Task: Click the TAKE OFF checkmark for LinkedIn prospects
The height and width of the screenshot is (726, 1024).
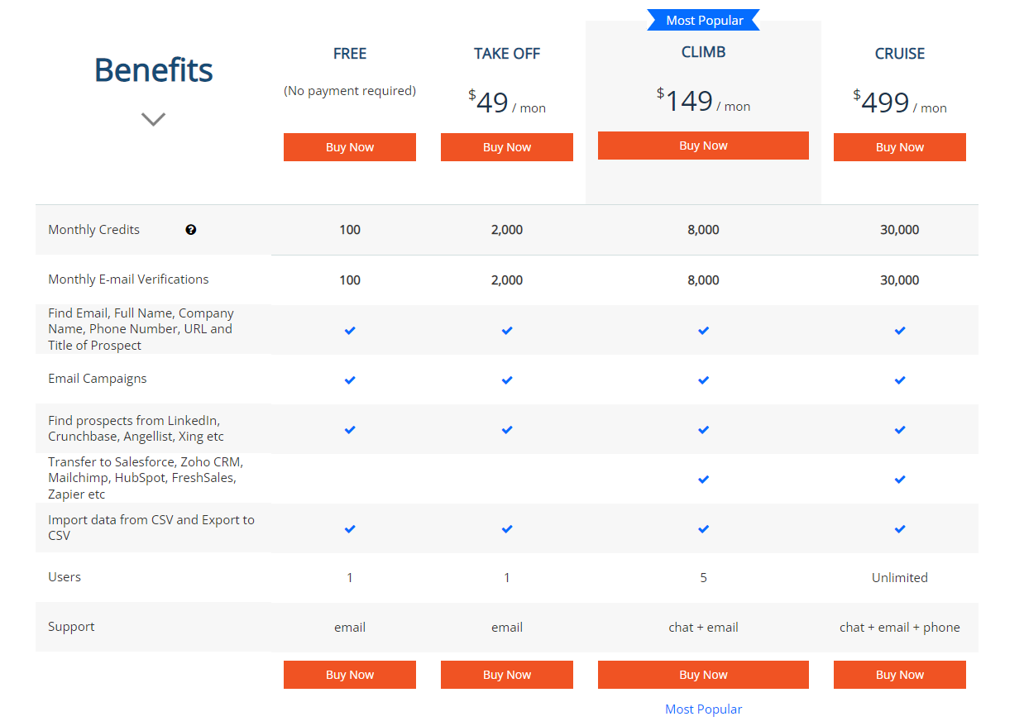Action: (x=507, y=429)
